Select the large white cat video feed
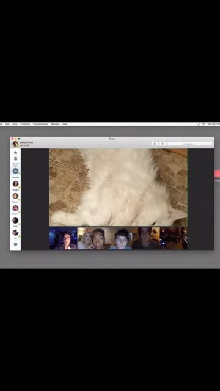 pos(118,188)
